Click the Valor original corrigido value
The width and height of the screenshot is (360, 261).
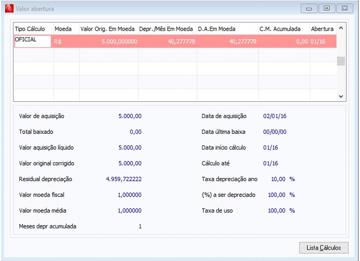(x=130, y=164)
